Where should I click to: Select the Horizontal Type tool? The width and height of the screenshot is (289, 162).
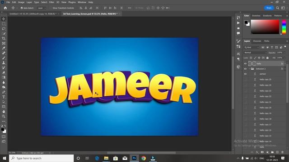tap(4, 97)
